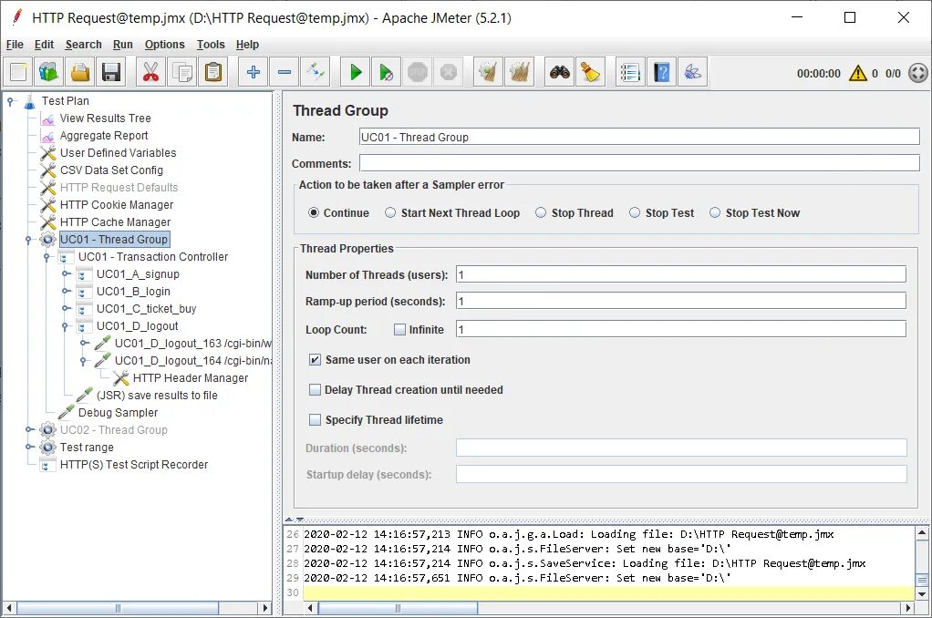The height and width of the screenshot is (618, 932).
Task: Open the Options menu
Action: [165, 45]
